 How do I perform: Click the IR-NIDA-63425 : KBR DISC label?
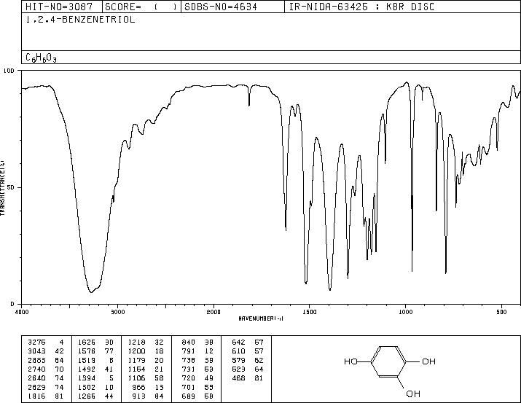tap(361, 7)
